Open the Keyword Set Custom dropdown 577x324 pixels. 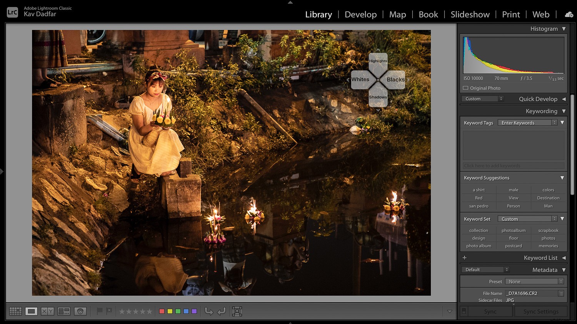(x=527, y=218)
